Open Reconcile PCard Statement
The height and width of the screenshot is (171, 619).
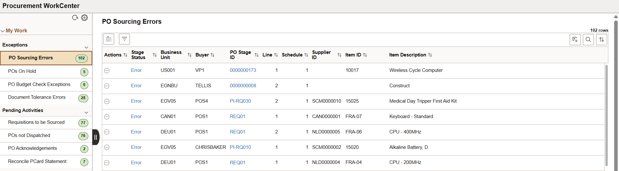click(46, 162)
